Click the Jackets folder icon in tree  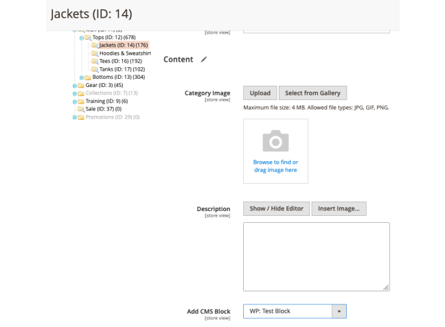95,45
